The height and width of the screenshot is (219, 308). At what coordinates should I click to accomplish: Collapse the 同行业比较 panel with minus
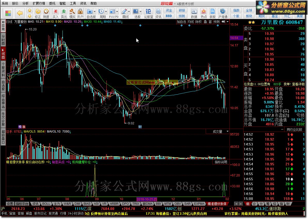tap(282, 129)
